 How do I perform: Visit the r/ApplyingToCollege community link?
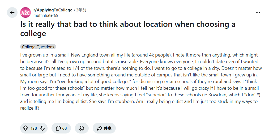point(53,10)
